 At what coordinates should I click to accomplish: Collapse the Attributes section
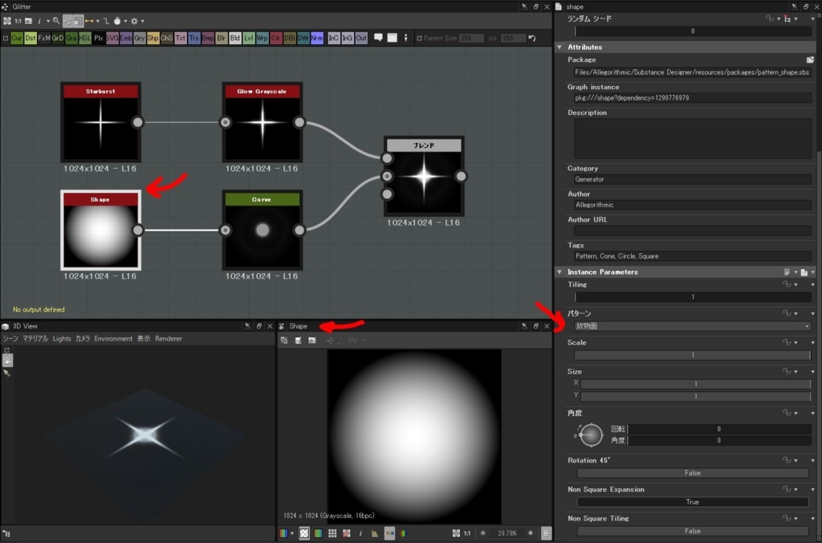pyautogui.click(x=560, y=47)
